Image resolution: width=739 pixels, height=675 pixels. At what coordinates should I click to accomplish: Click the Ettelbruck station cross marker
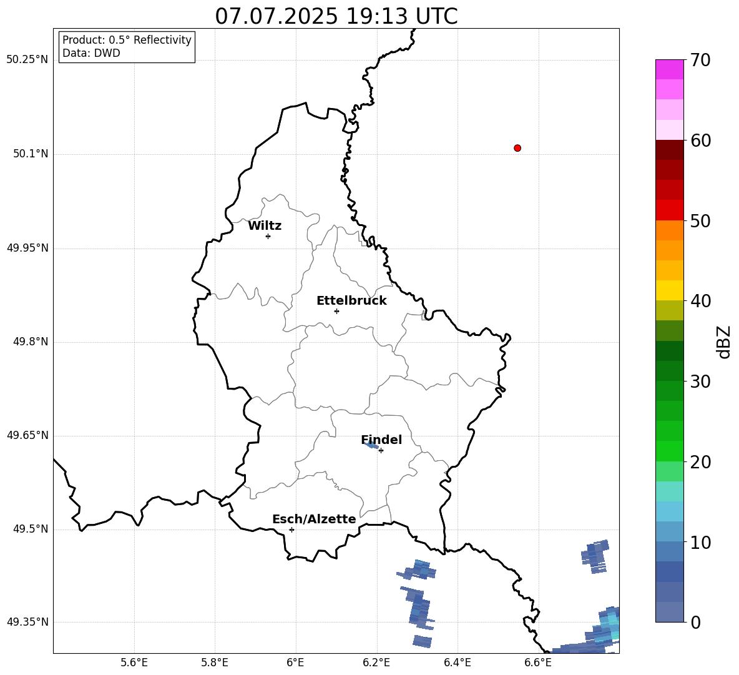[336, 311]
